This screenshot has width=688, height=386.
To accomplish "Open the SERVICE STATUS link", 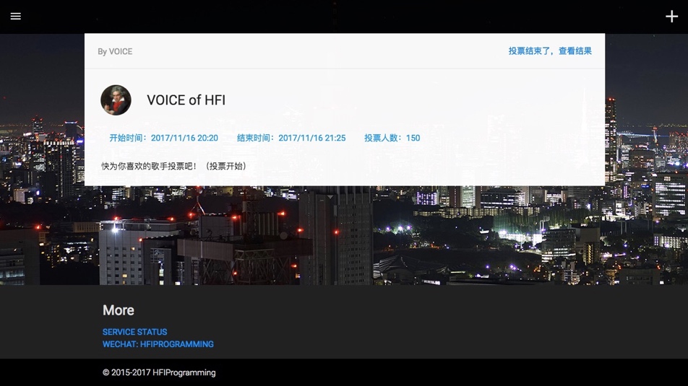I will click(134, 332).
